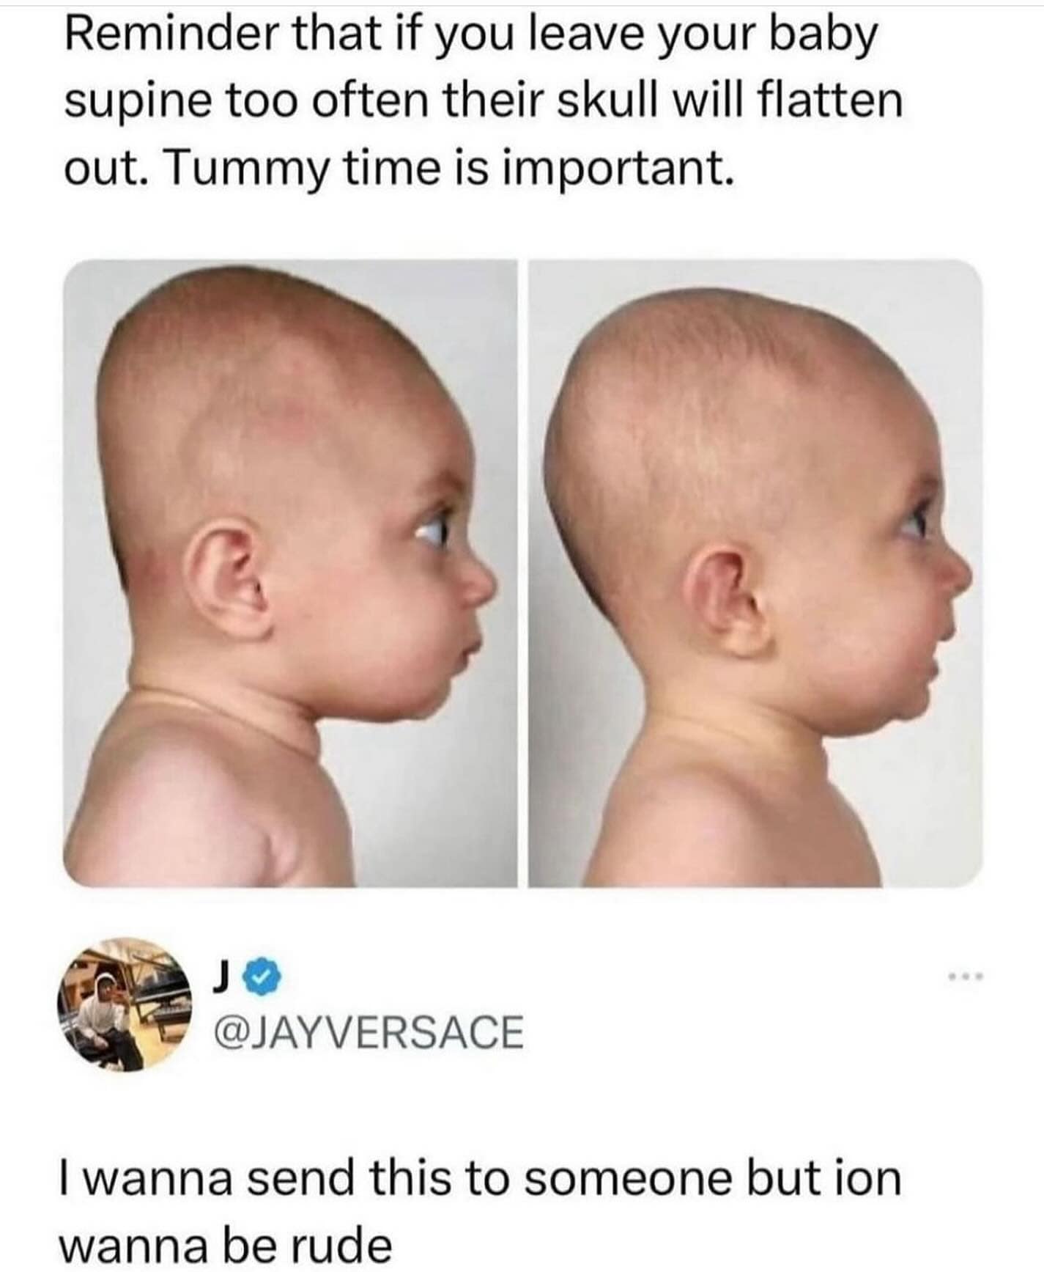Click the 'Tummy time is important.' sentence
Screen dimensions: 1044x1272
(451, 169)
